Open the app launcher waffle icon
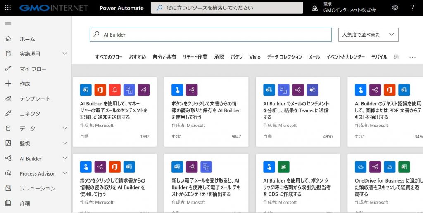The image size is (423, 213). tap(8, 7)
